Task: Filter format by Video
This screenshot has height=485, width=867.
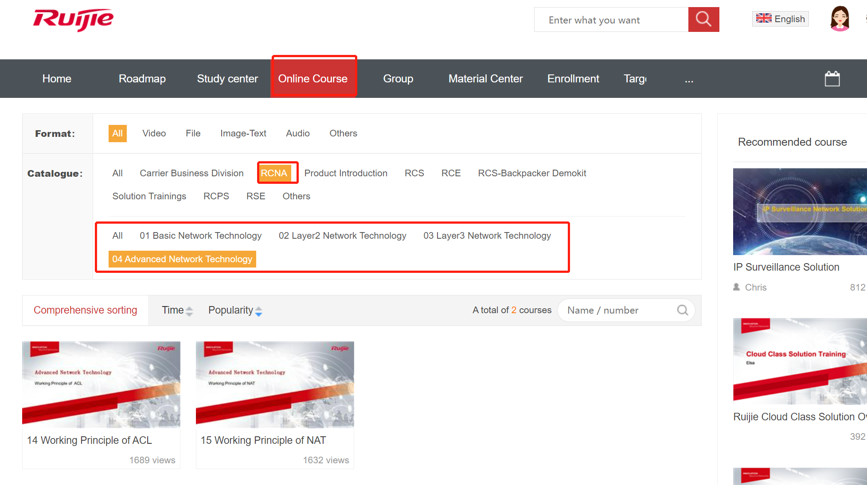Action: (x=154, y=133)
